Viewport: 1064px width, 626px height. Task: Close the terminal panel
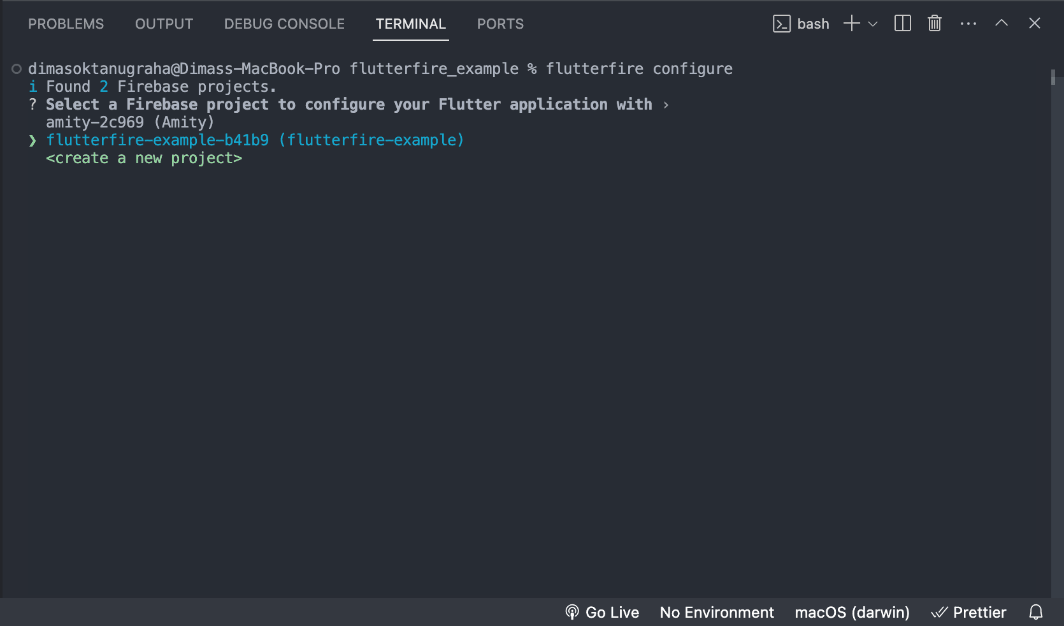(x=1035, y=23)
